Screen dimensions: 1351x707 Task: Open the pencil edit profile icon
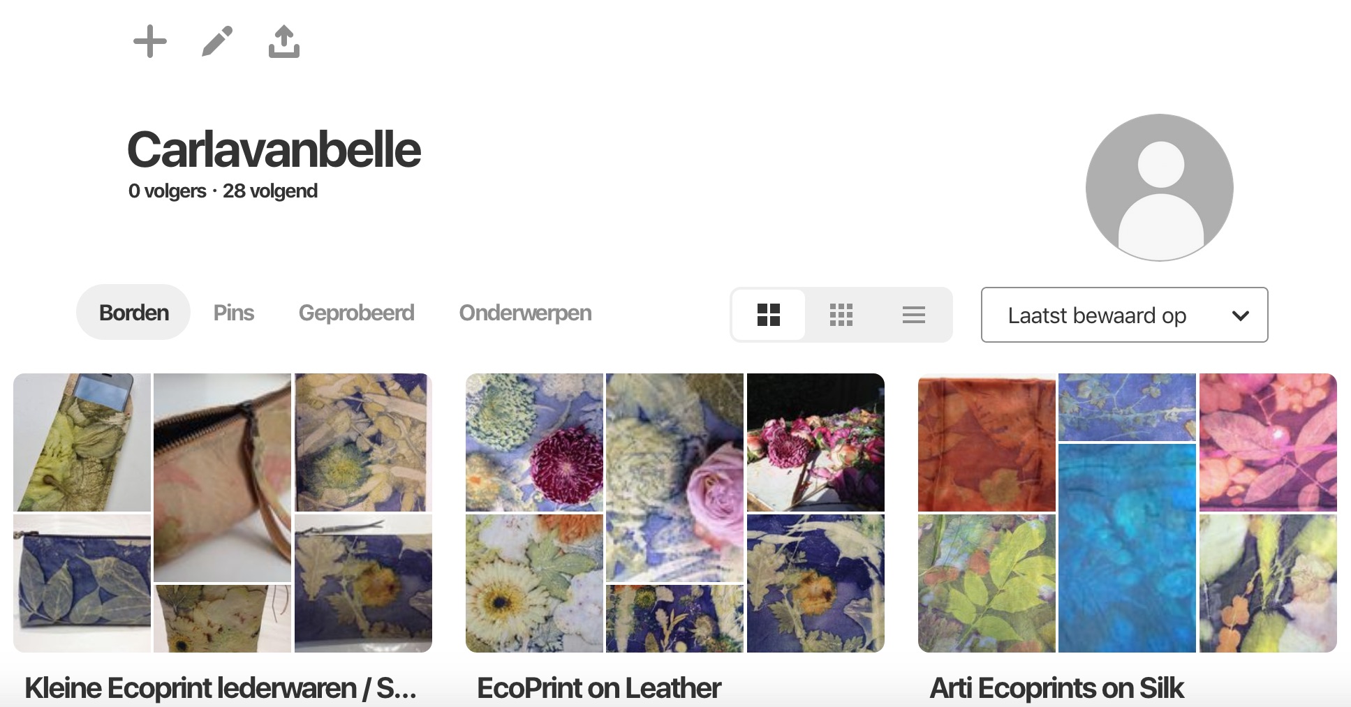pyautogui.click(x=217, y=42)
